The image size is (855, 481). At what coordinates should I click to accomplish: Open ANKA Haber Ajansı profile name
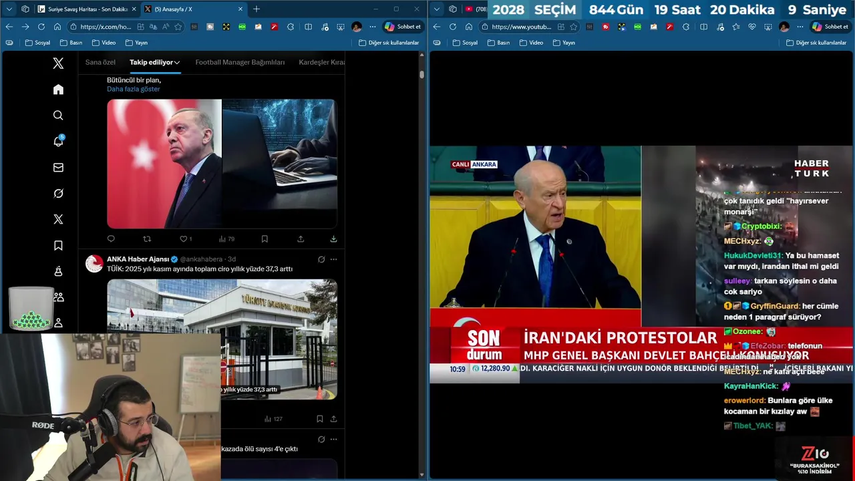(138, 259)
